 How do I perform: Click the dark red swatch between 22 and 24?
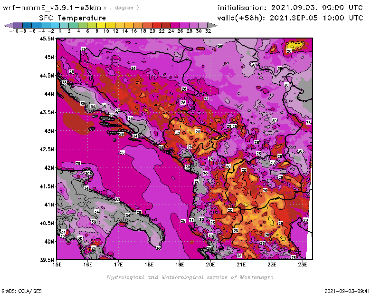point(166,25)
